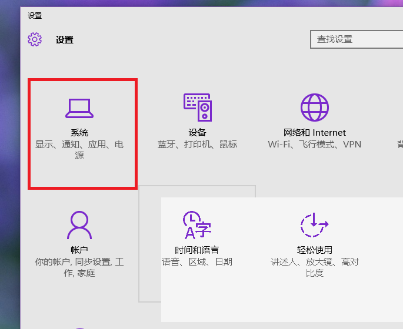Click the 系统 category title
The image size is (403, 329).
79,133
